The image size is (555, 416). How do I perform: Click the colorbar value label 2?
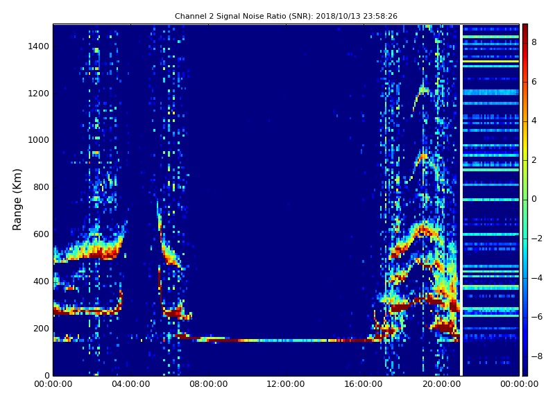[x=534, y=160]
